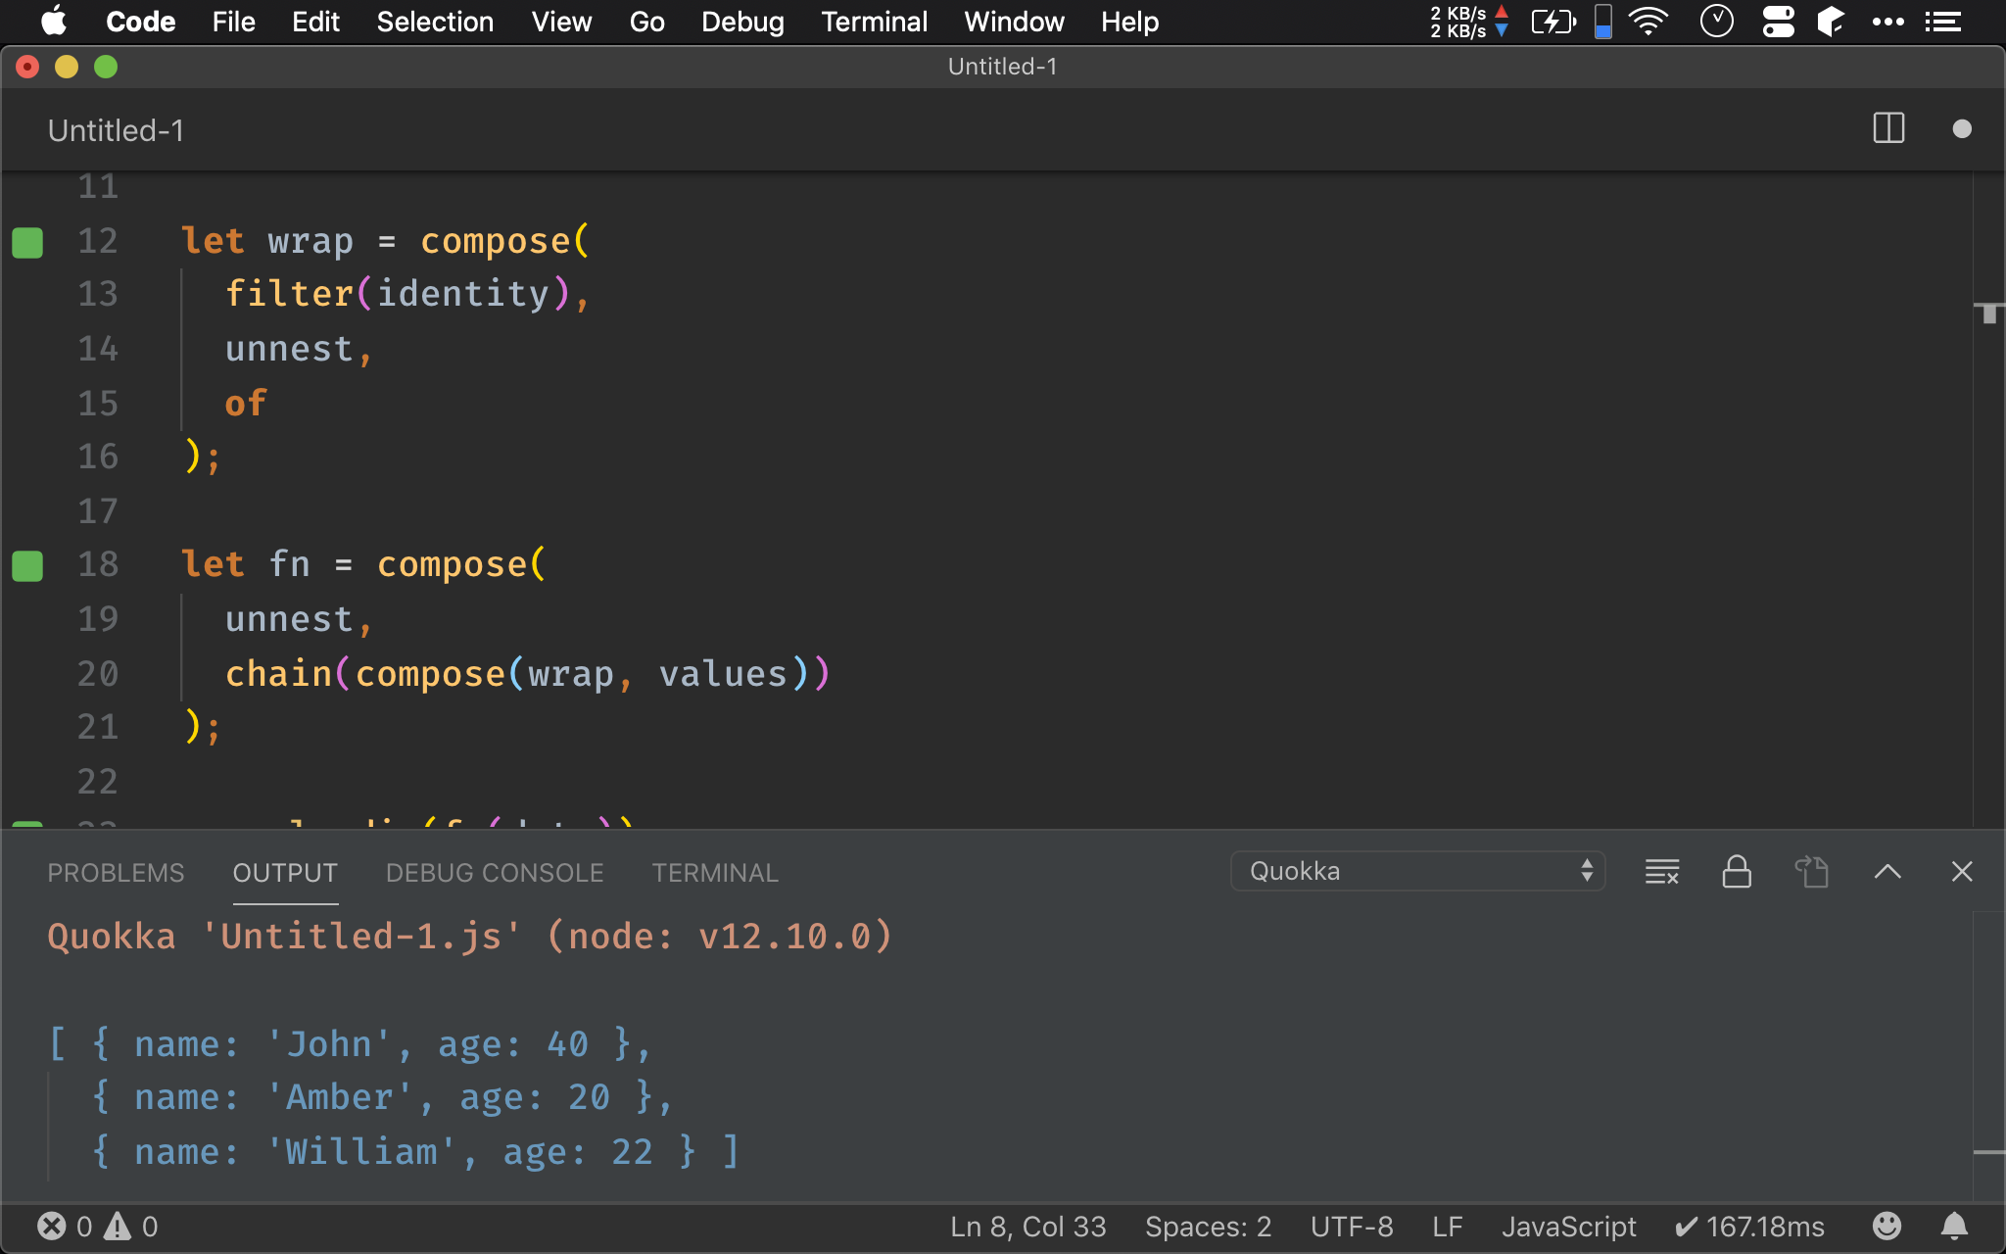Clear the output panel contents
Image resolution: width=2006 pixels, height=1254 pixels.
(1662, 871)
